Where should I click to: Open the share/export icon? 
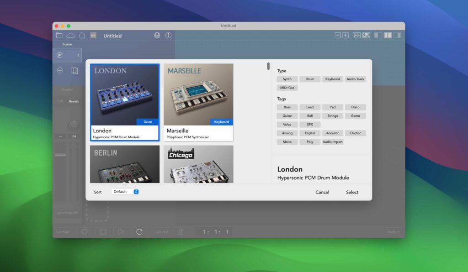point(83,35)
